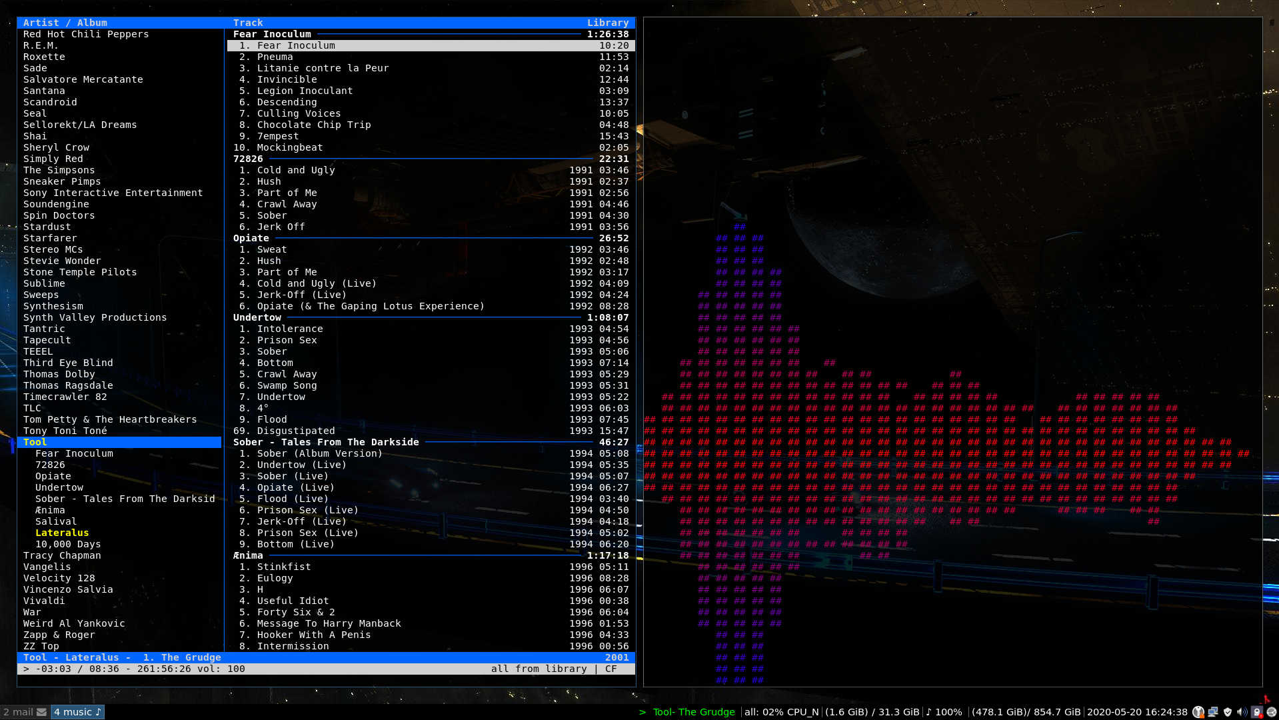This screenshot has width=1279, height=720.
Task: Collapse the highlighted Tool artist entry
Action: pyautogui.click(x=119, y=442)
